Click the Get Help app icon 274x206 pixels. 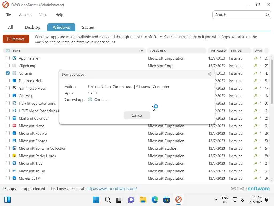[x=14, y=96]
